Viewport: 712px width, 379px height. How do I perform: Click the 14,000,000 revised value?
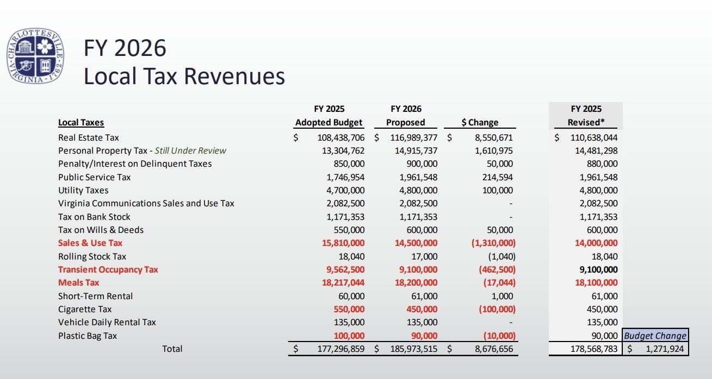pos(596,243)
